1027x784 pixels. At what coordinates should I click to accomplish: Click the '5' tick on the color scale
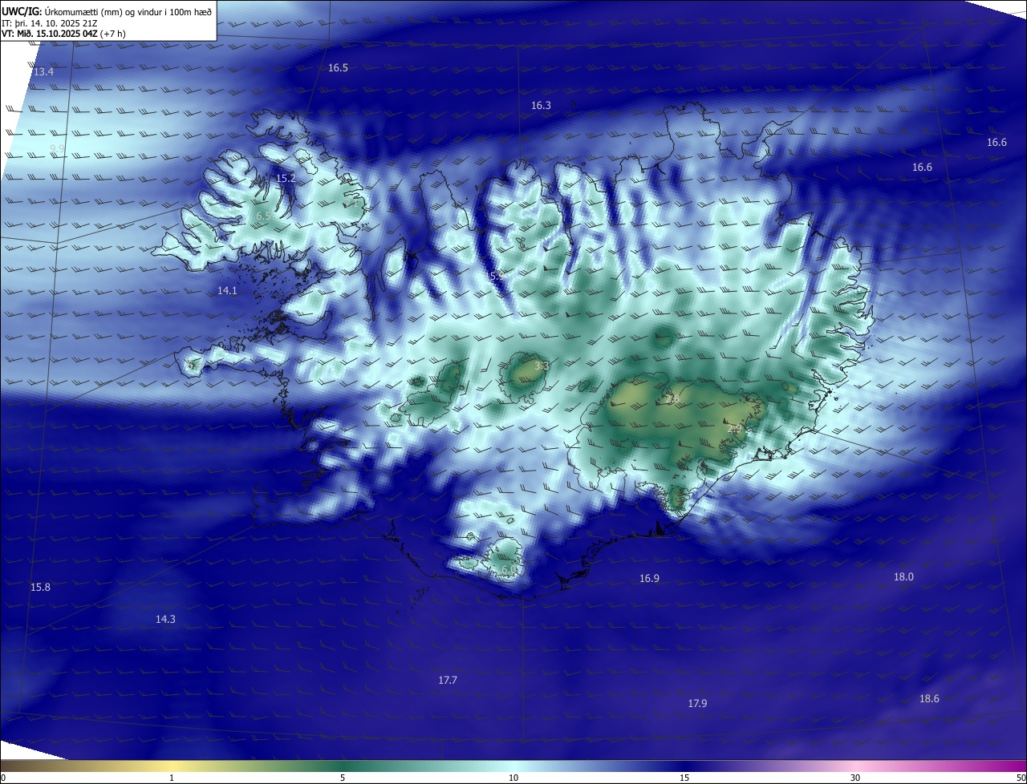[x=343, y=778]
